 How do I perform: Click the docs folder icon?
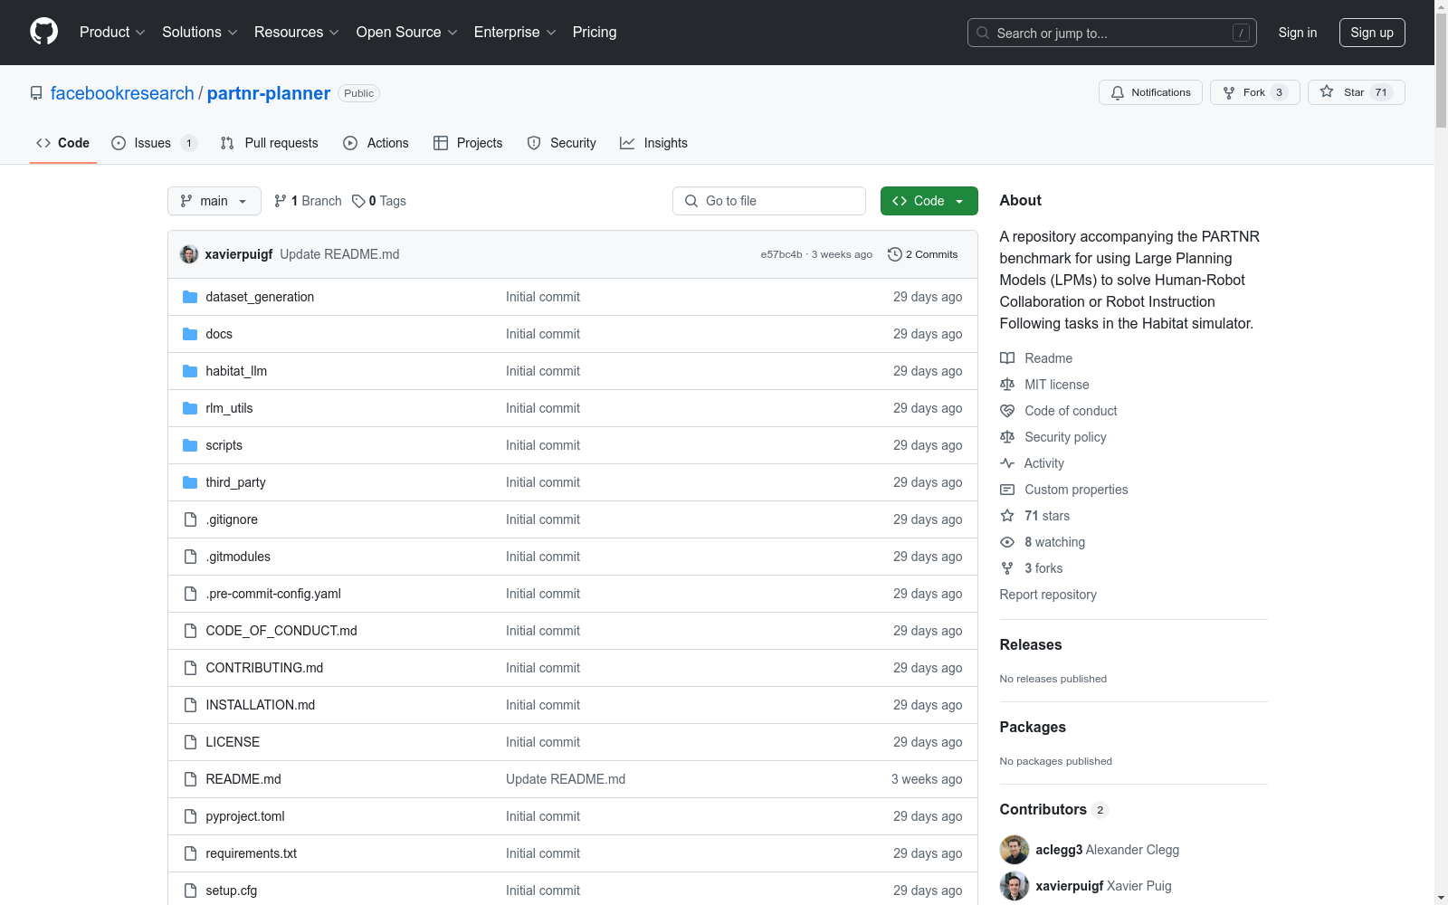pyautogui.click(x=190, y=334)
